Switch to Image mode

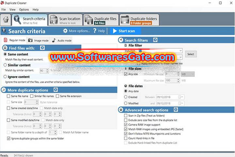tap(39, 40)
